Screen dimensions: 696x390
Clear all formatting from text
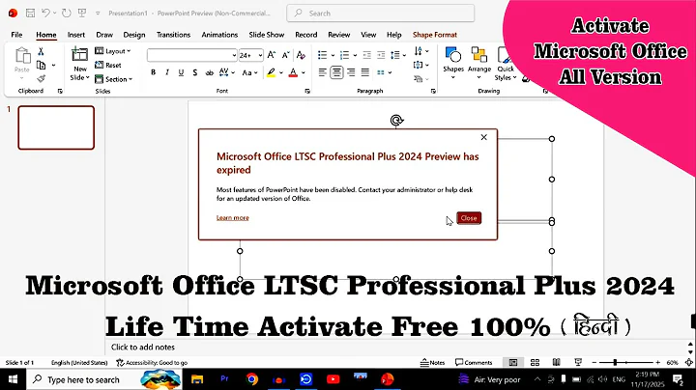click(x=301, y=55)
